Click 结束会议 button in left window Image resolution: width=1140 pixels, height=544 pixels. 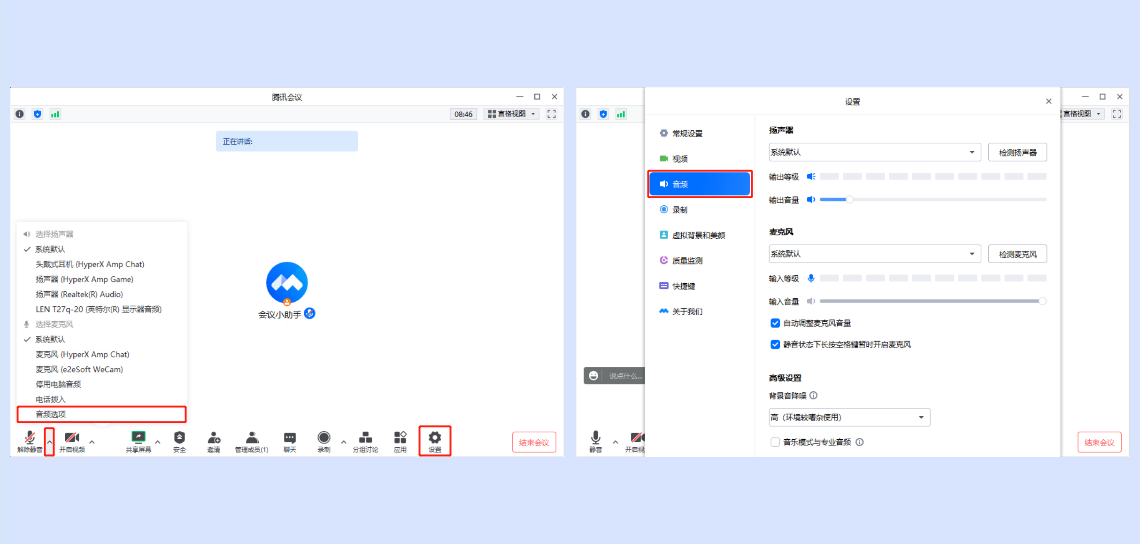coord(534,442)
